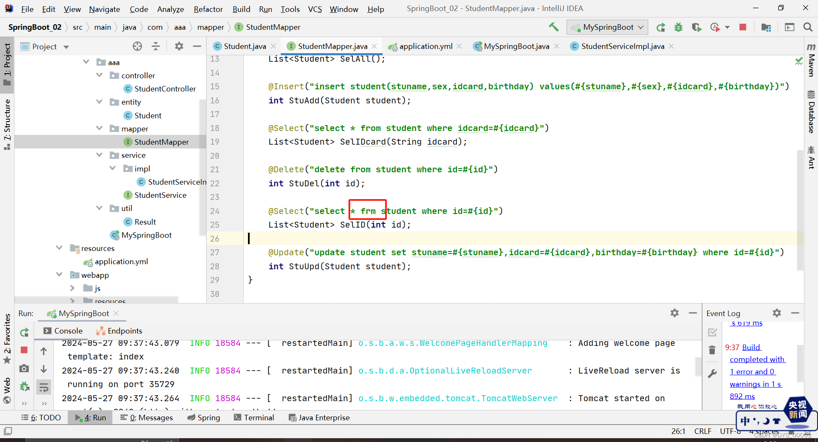Screen dimensions: 818x442
Task: Click camera thread dump icon
Action: [24, 368]
